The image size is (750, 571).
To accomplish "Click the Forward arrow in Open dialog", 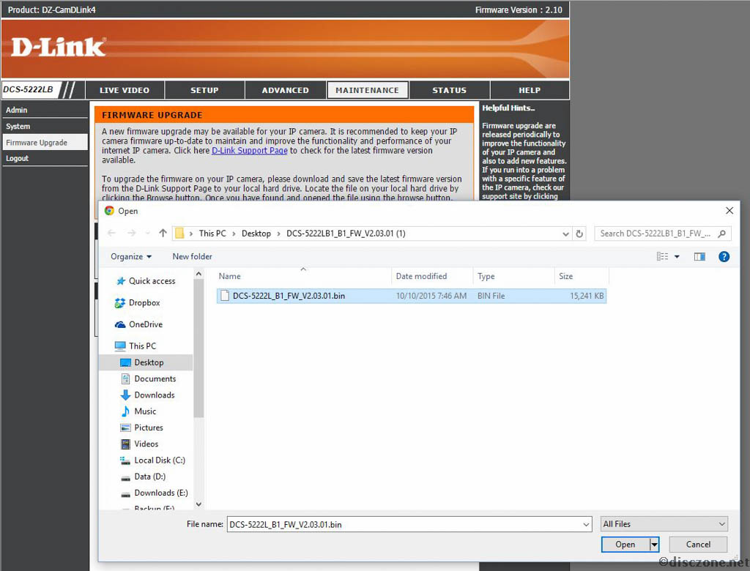I will pos(132,234).
